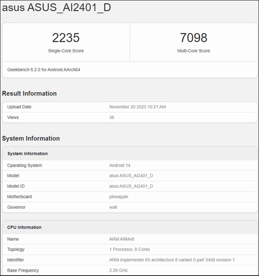Click the Model row value asus ASUS_AI2401_D

pos(131,176)
